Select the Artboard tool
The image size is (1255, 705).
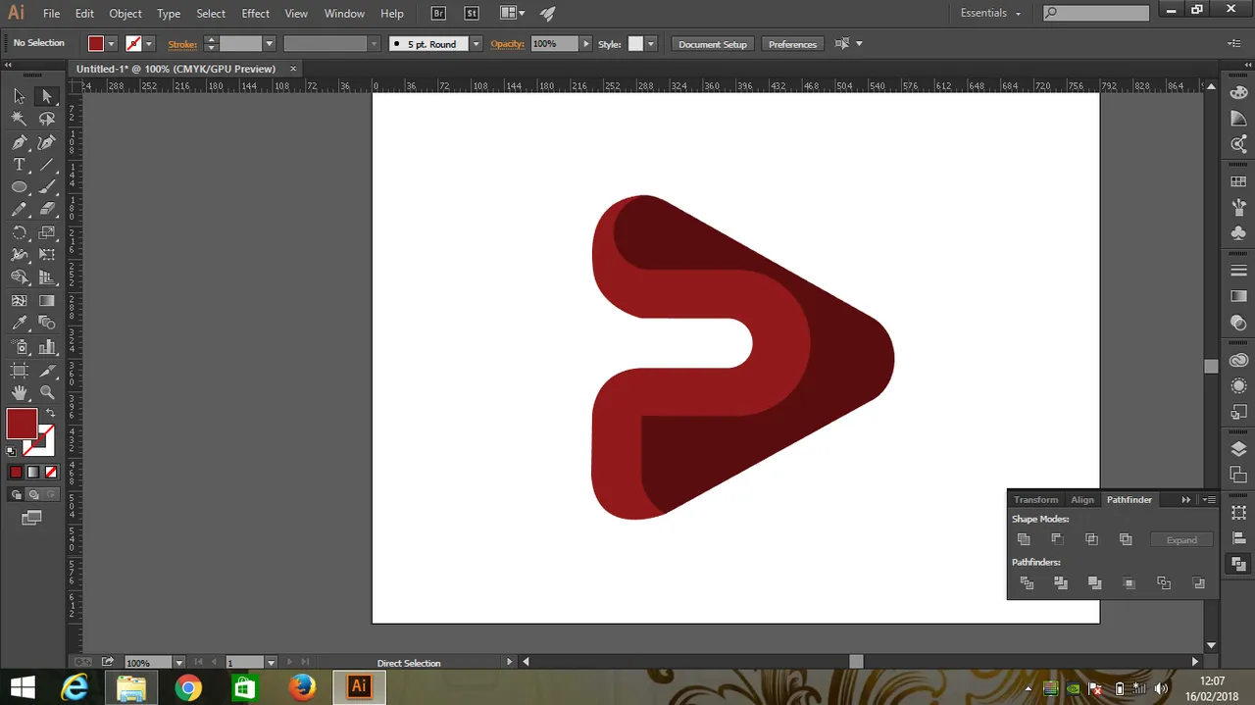pyautogui.click(x=19, y=371)
